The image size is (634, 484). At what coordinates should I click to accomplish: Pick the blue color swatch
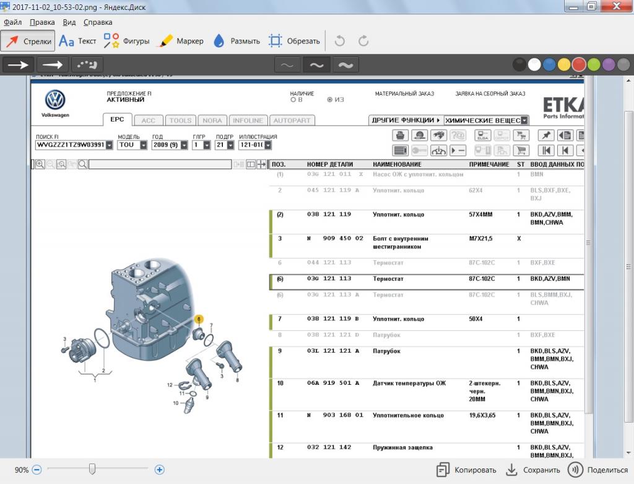tap(550, 64)
